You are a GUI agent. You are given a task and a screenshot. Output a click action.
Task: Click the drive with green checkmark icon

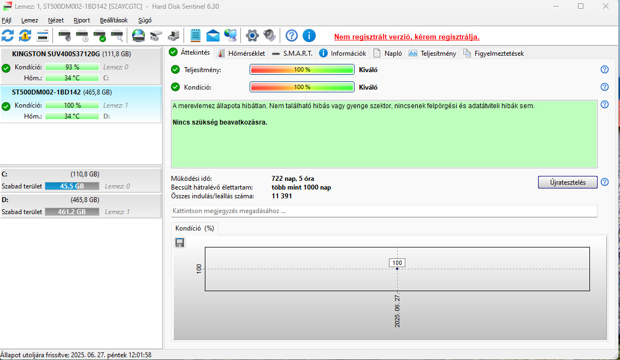coord(99,36)
